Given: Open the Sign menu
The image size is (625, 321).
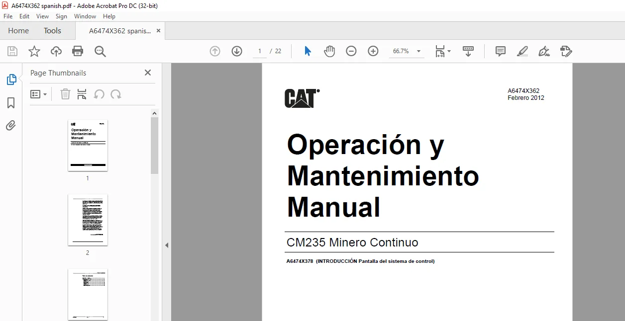Looking at the screenshot, I should tap(61, 16).
